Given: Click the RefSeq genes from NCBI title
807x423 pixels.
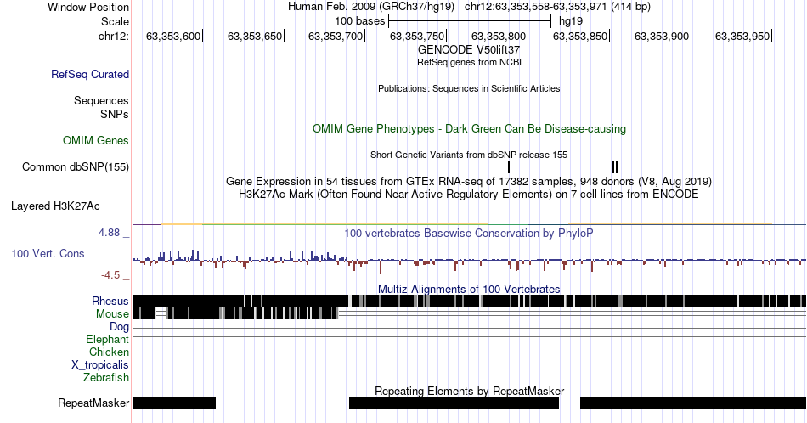Looking at the screenshot, I should pyautogui.click(x=469, y=62).
